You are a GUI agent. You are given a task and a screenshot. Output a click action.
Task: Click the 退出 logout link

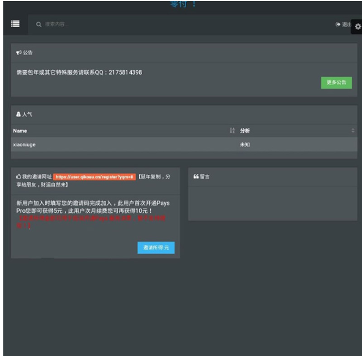pos(343,24)
